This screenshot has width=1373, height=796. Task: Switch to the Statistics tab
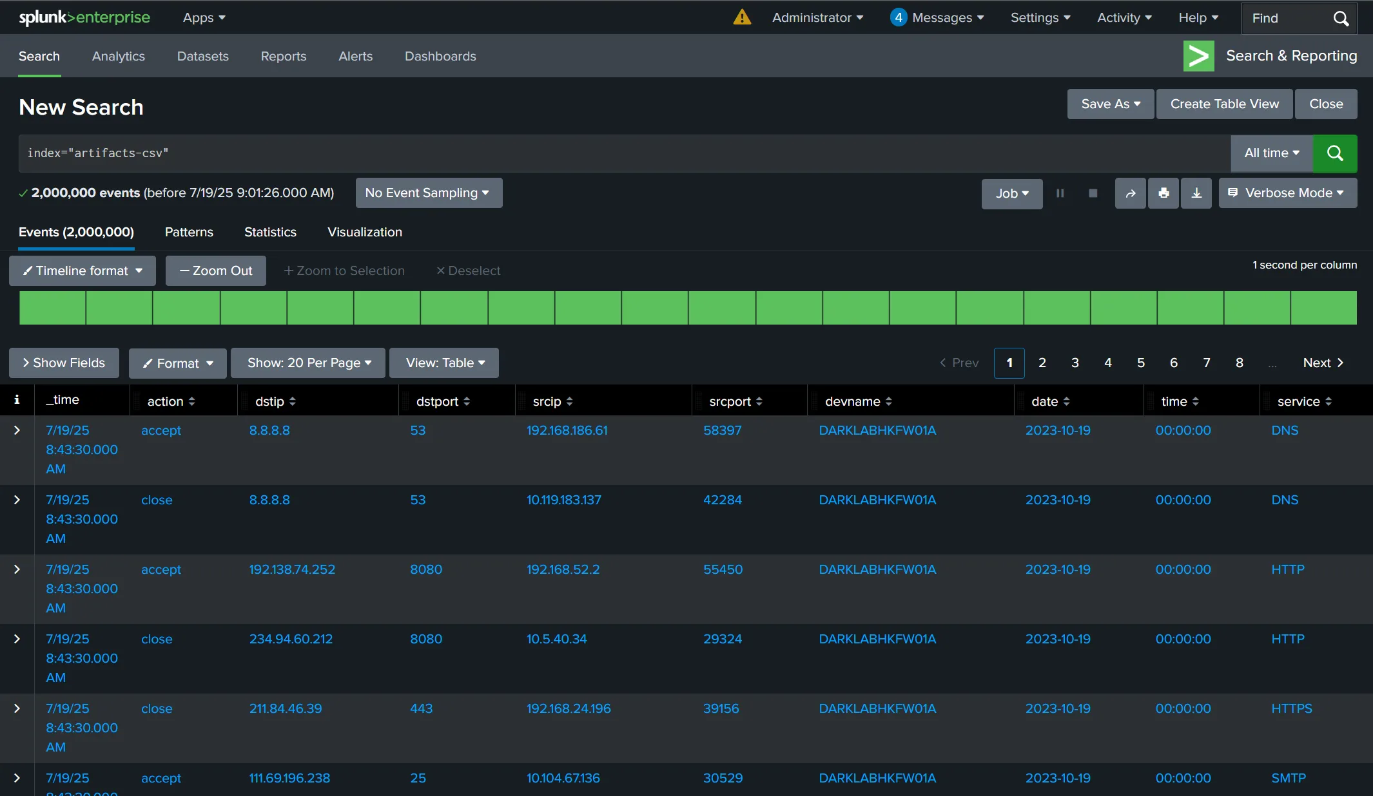(270, 232)
